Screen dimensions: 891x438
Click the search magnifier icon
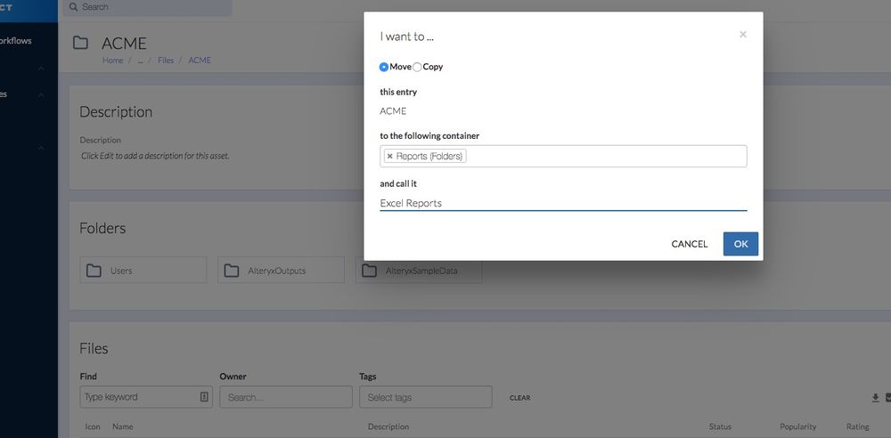point(73,7)
